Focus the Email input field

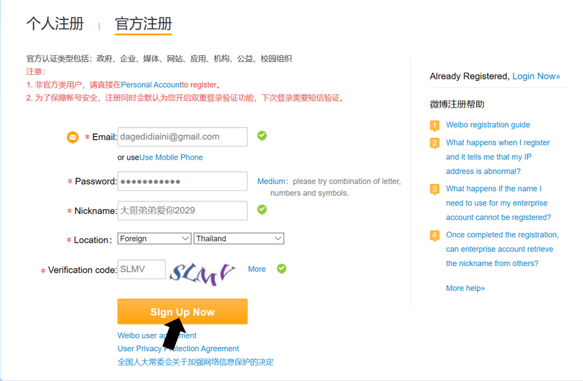pyautogui.click(x=182, y=137)
